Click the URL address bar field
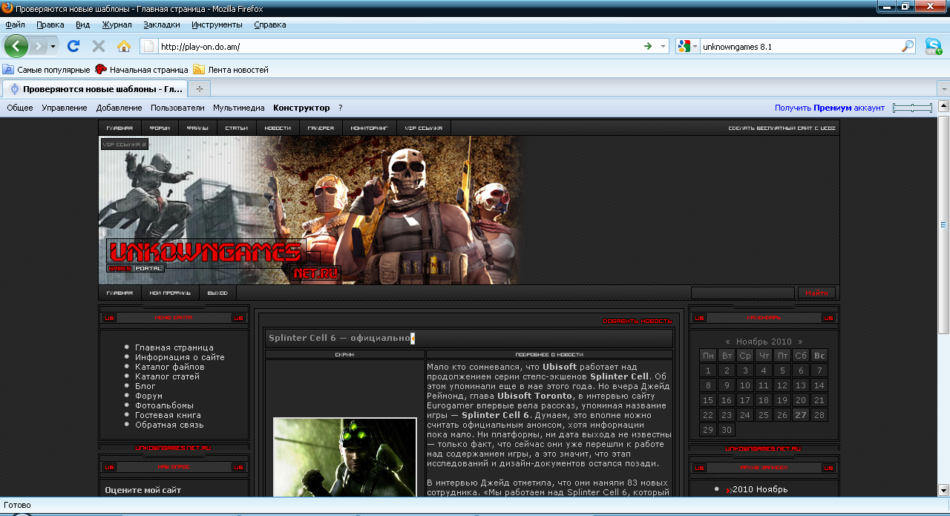This screenshot has height=516, width=950. 399,46
